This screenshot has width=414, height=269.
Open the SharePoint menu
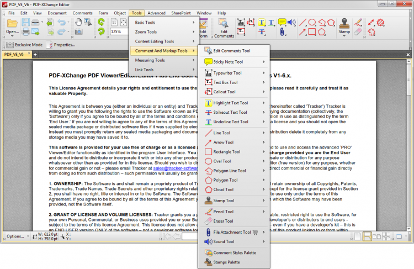point(181,13)
